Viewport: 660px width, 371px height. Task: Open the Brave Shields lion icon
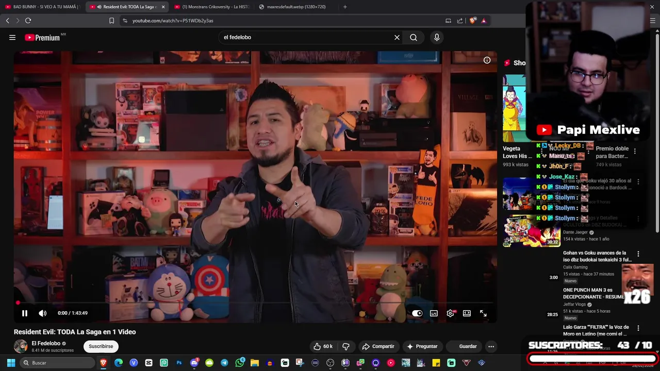pos(473,21)
